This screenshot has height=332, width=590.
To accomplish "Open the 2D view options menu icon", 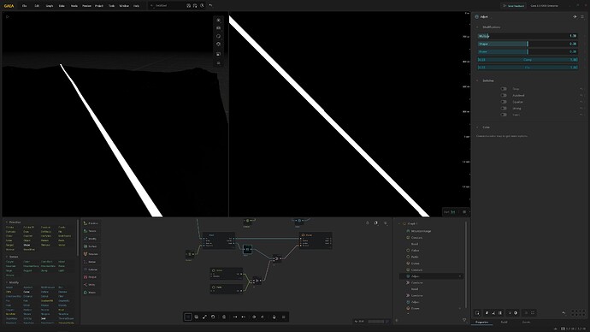I will (x=464, y=212).
